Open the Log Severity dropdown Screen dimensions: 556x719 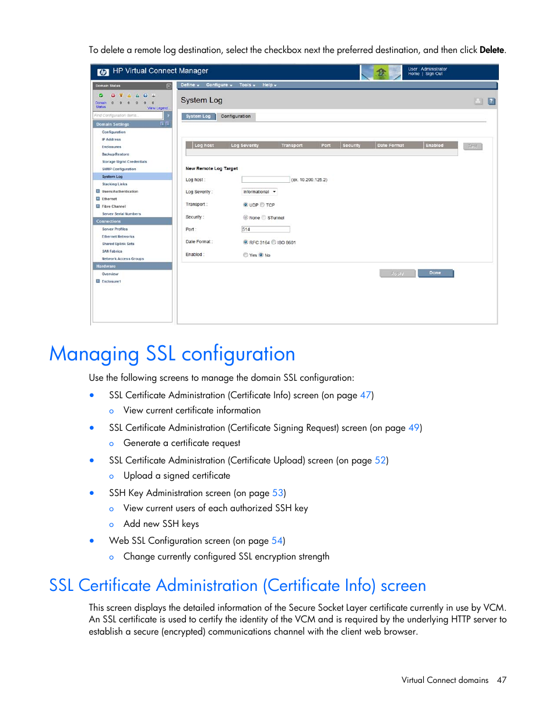click(259, 192)
